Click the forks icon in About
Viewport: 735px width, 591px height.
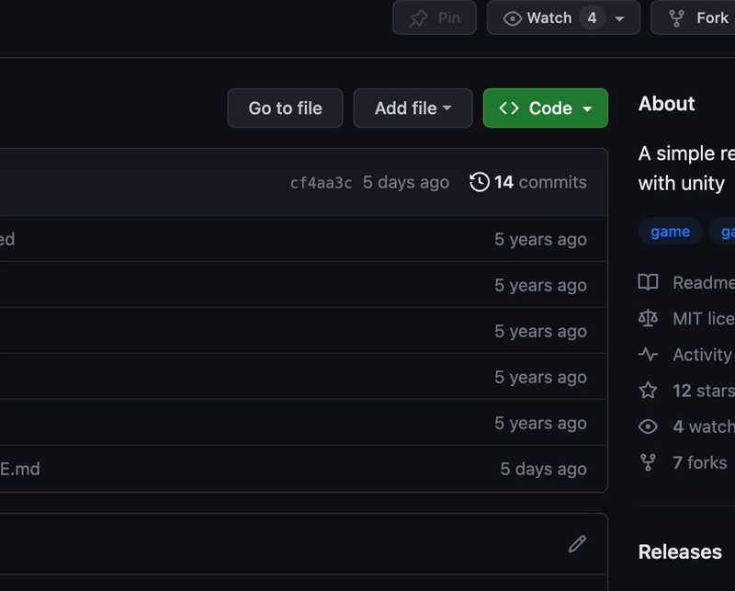click(x=649, y=462)
